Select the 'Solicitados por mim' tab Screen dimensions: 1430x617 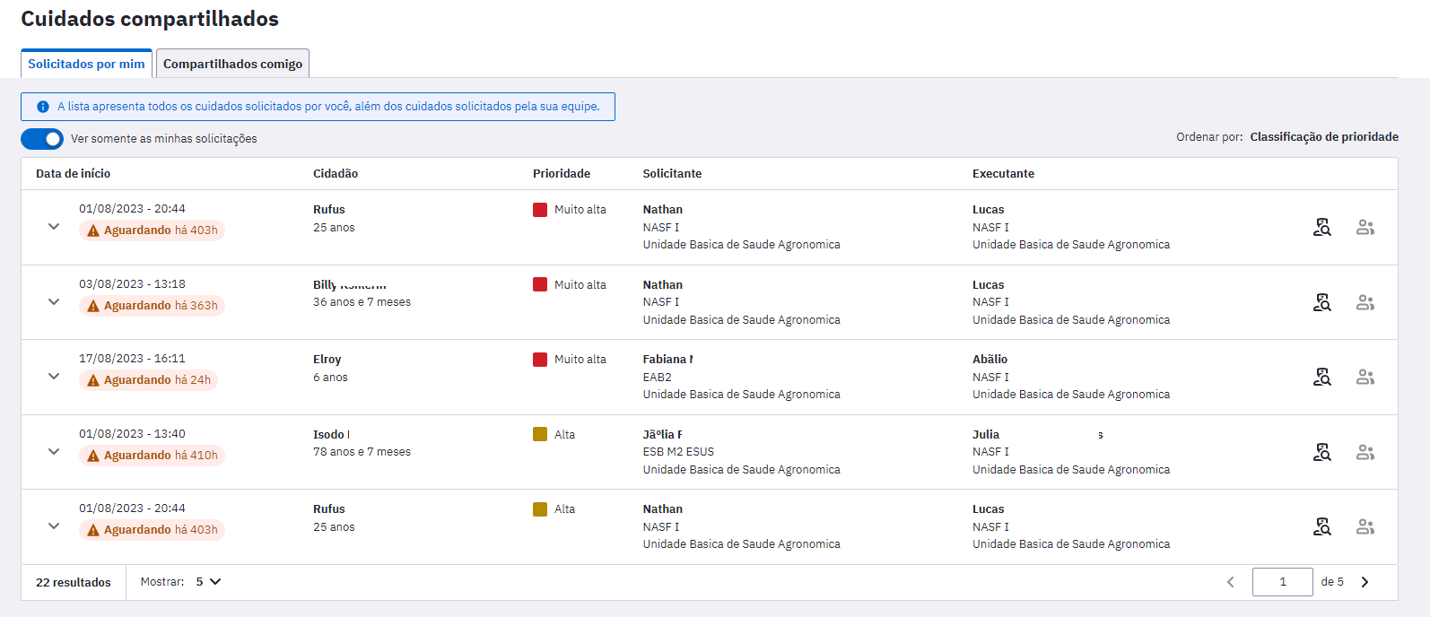86,64
